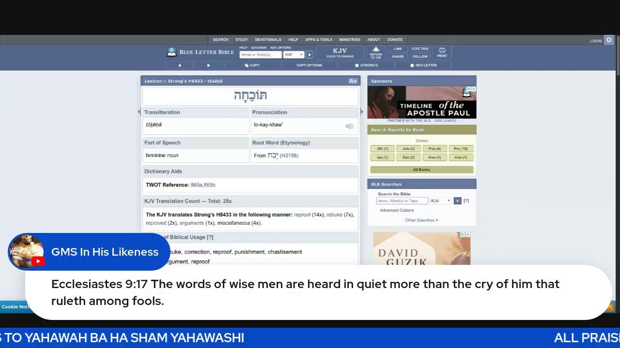Open root word H3198 link

point(289,156)
